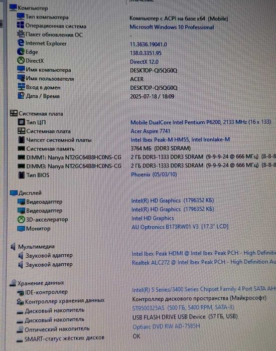
Task: Click the DIMM1 memory module icon
Action: pos(21,157)
